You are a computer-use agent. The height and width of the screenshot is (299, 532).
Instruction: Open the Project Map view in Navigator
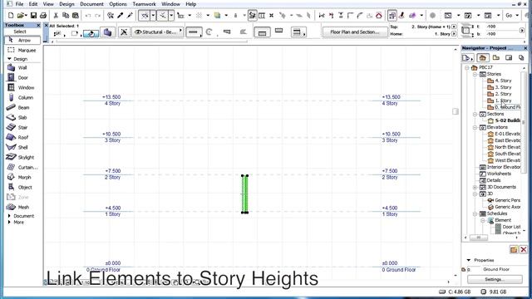pyautogui.click(x=482, y=57)
